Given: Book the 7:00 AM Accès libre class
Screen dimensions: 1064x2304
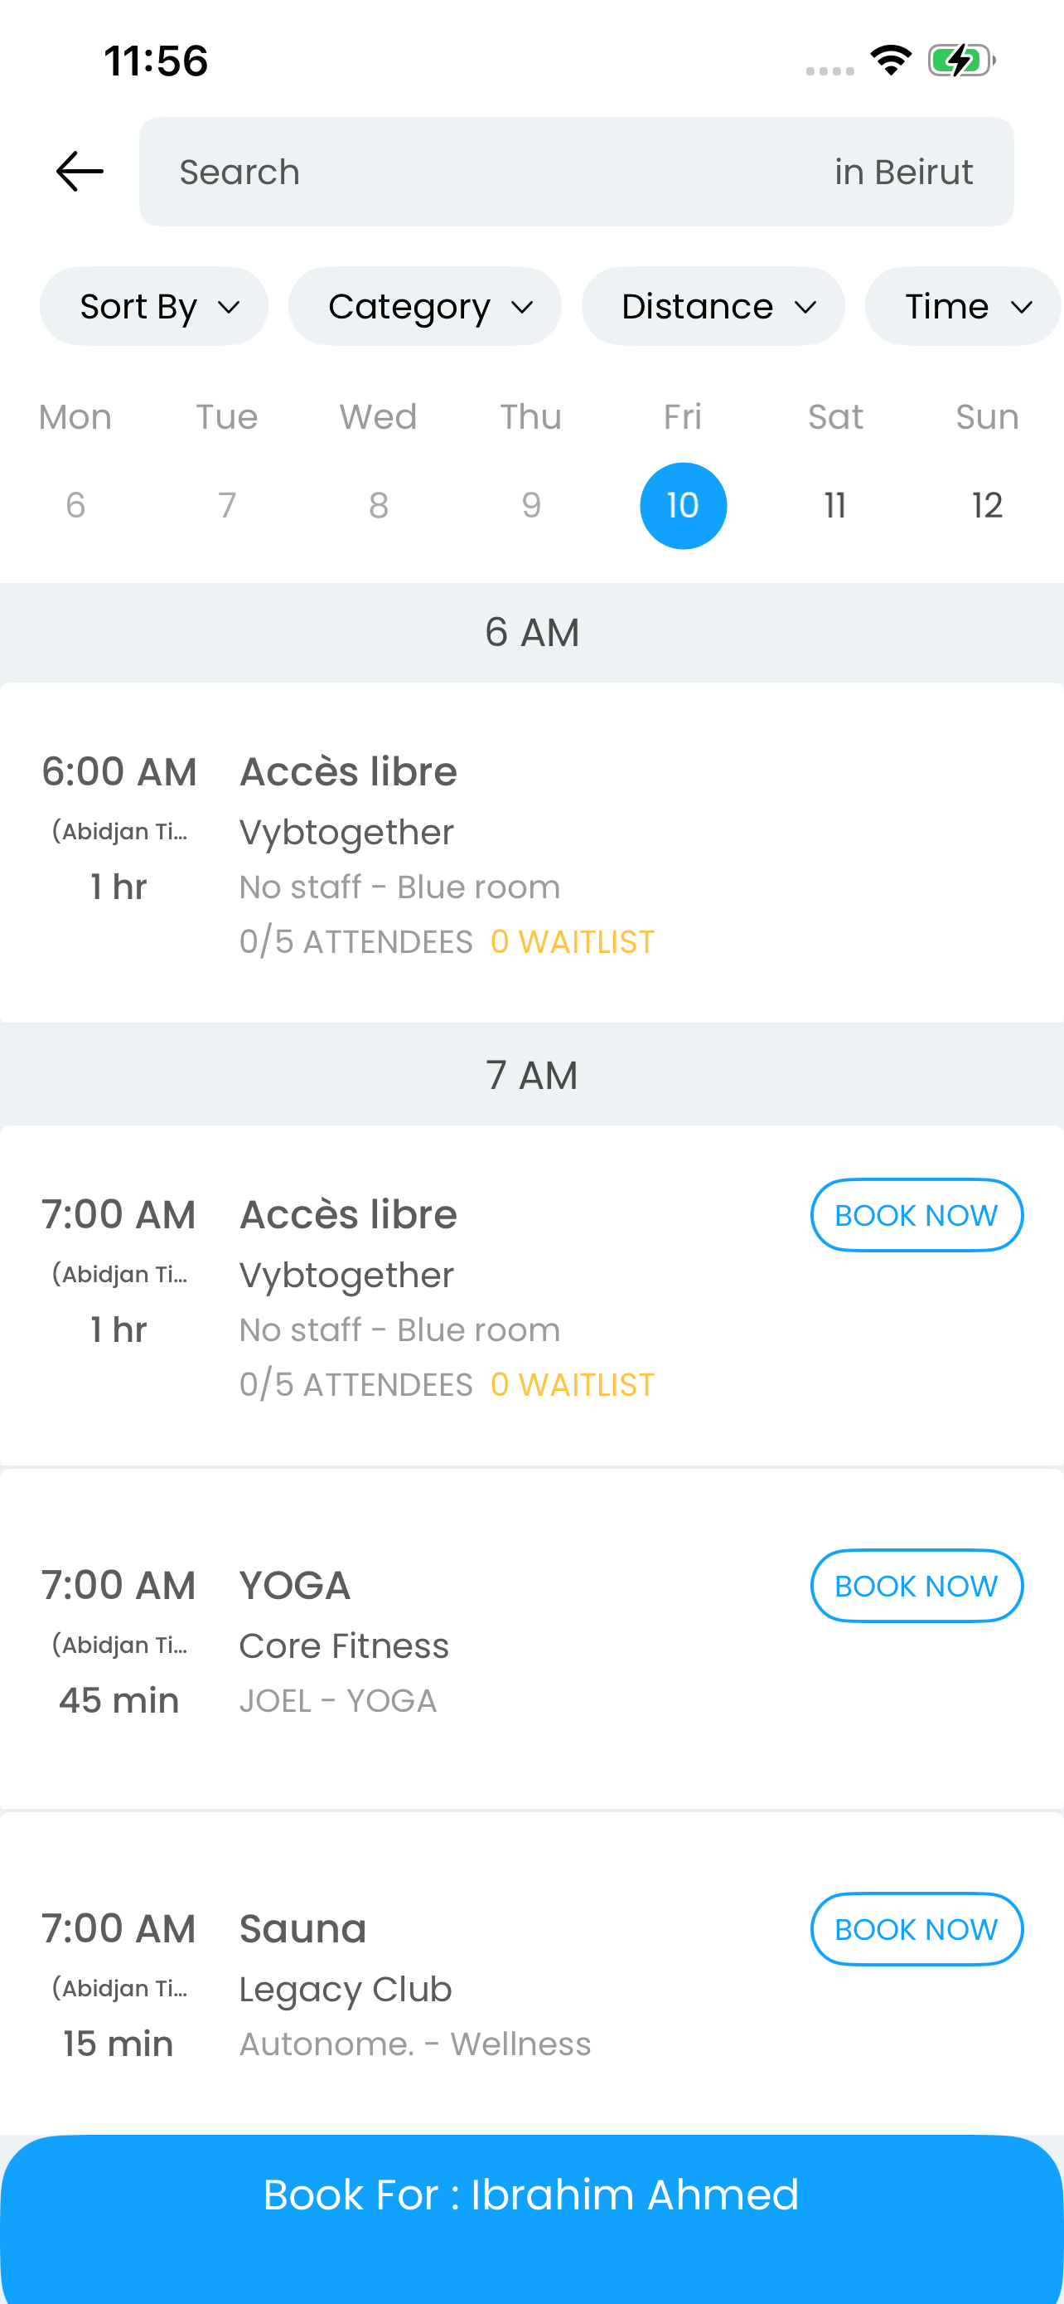Looking at the screenshot, I should tap(916, 1214).
